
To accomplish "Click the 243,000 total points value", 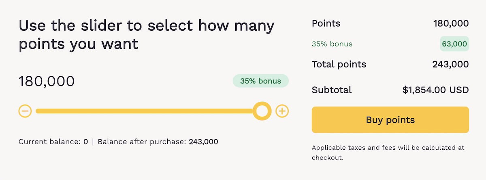I will pos(451,64).
